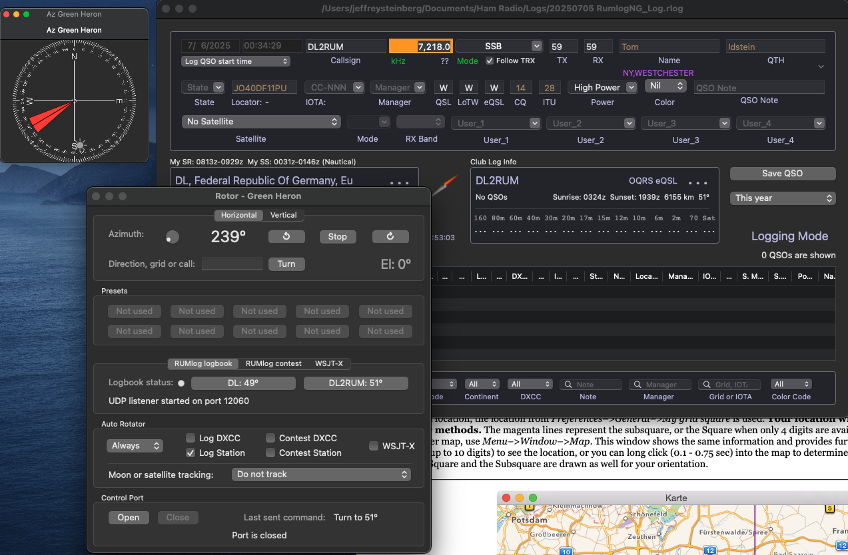Image resolution: width=848 pixels, height=555 pixels.
Task: Expand the No Satellite dropdown
Action: 261,122
